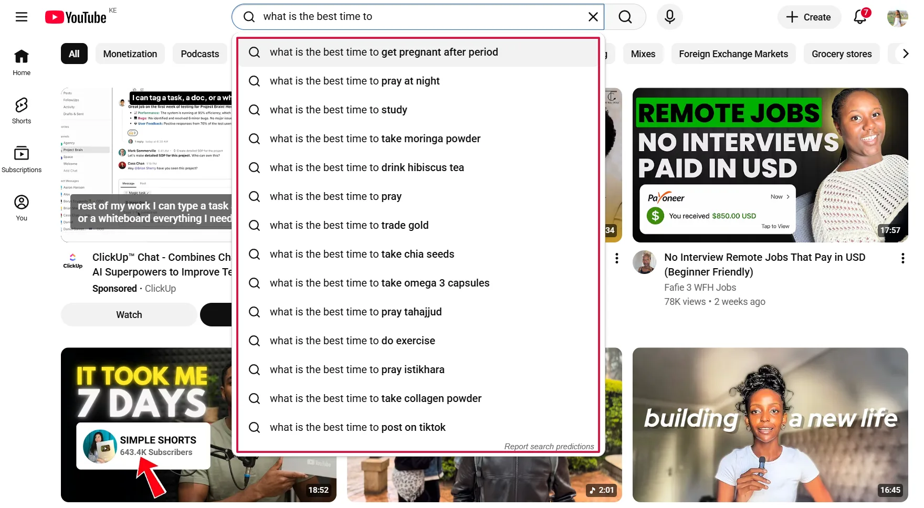Open ClickUp Chat ad title
This screenshot has width=924, height=508.
pyautogui.click(x=162, y=264)
